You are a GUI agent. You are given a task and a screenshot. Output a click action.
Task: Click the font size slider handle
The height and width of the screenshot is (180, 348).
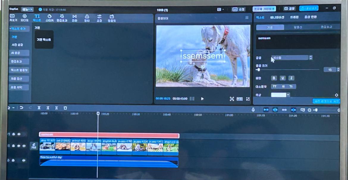point(258,70)
